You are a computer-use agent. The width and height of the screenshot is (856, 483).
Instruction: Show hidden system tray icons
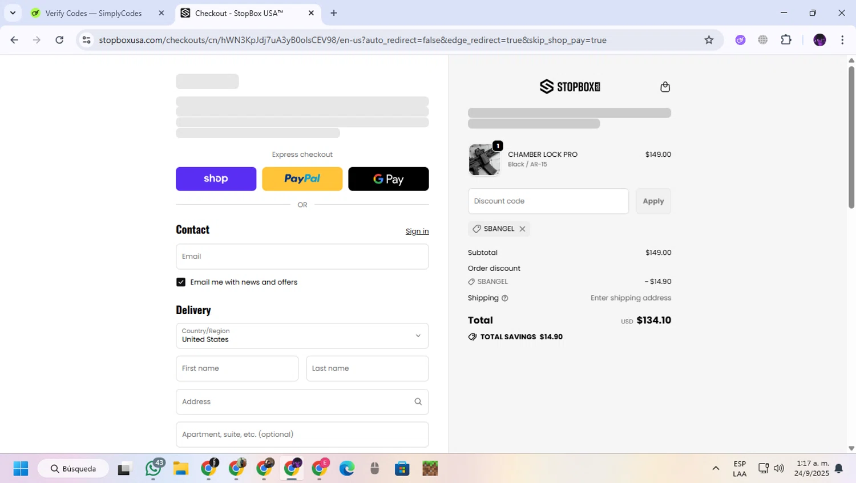click(x=716, y=469)
